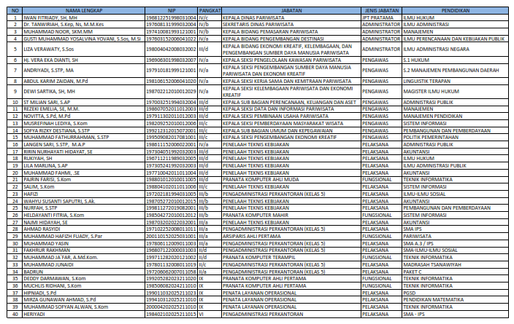Image resolution: width=514 pixels, height=324 pixels.
Task: Select the Magister Ilmu Hukum cell
Action: (x=430, y=91)
